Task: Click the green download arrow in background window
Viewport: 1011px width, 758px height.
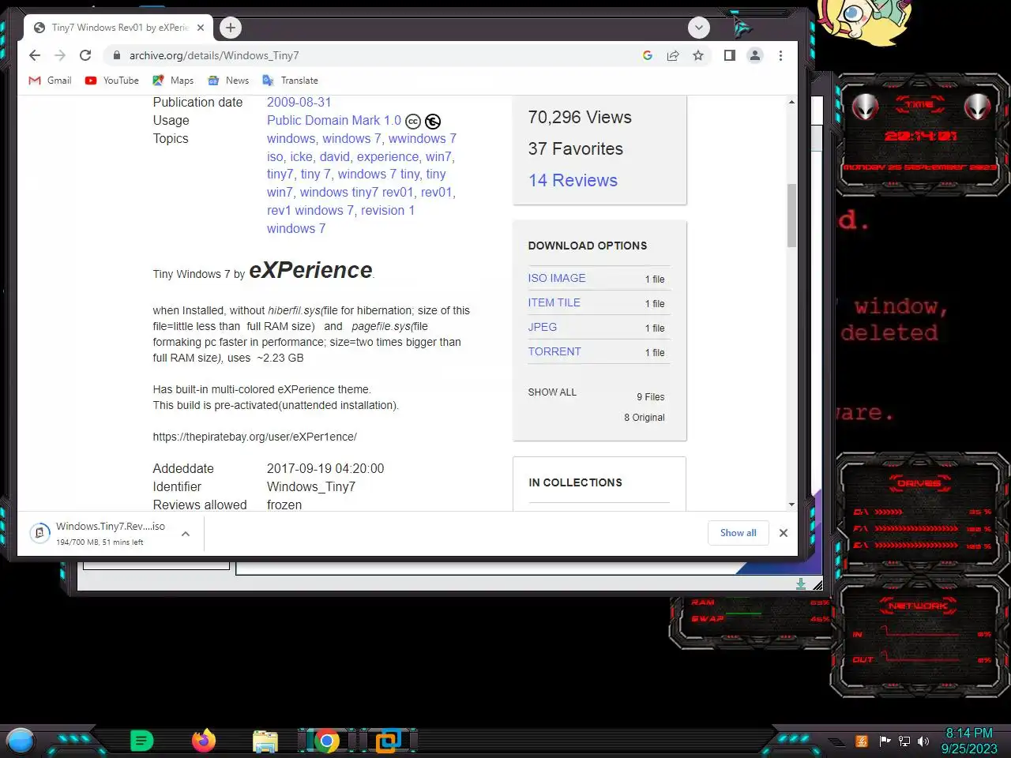Action: pos(801,584)
